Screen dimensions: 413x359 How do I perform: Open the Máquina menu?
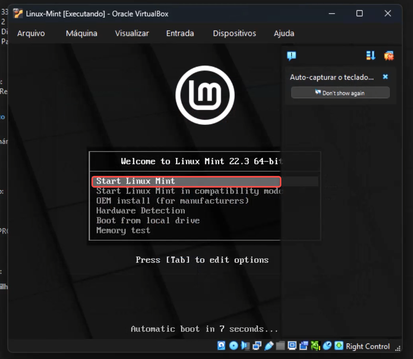coord(82,33)
